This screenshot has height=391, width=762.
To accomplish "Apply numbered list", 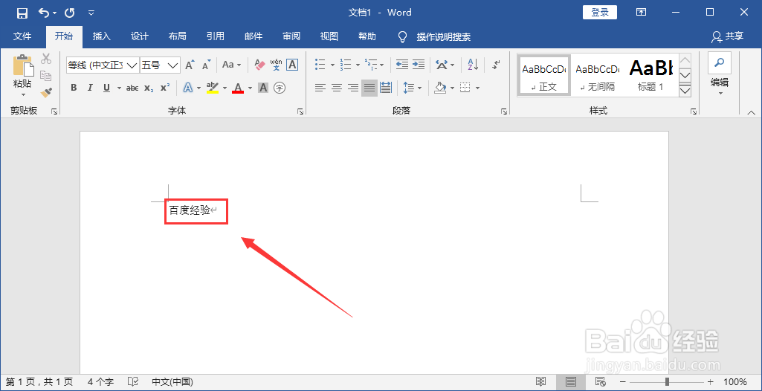I will pos(346,65).
